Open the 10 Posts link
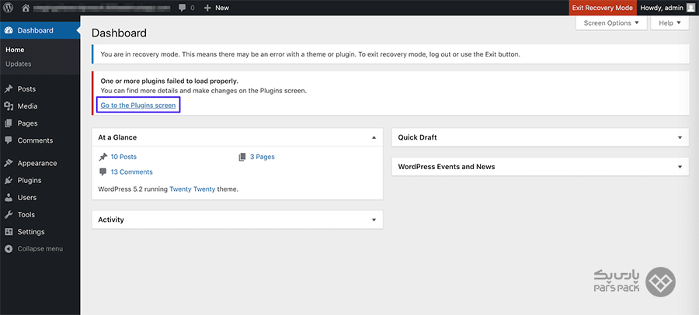 [123, 157]
